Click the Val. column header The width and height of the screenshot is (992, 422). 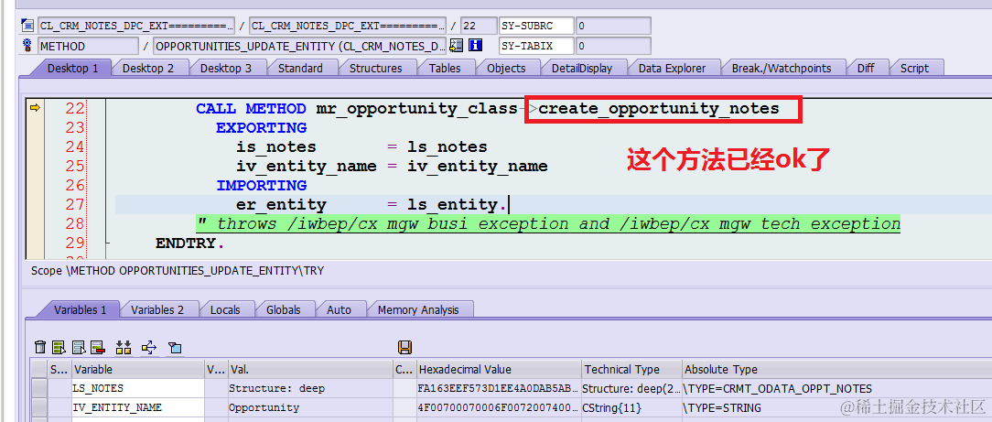[x=310, y=370]
